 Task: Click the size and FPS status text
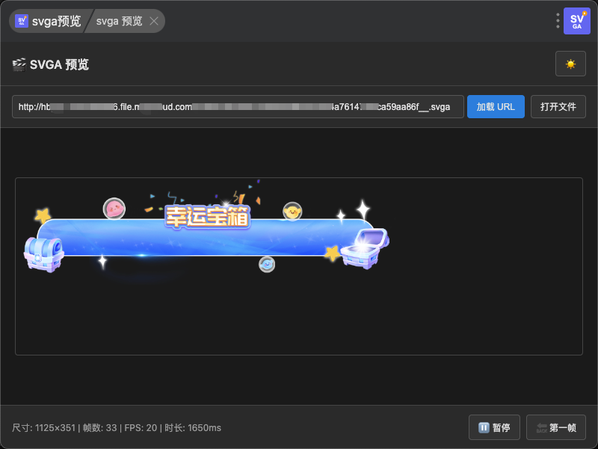pyautogui.click(x=117, y=428)
